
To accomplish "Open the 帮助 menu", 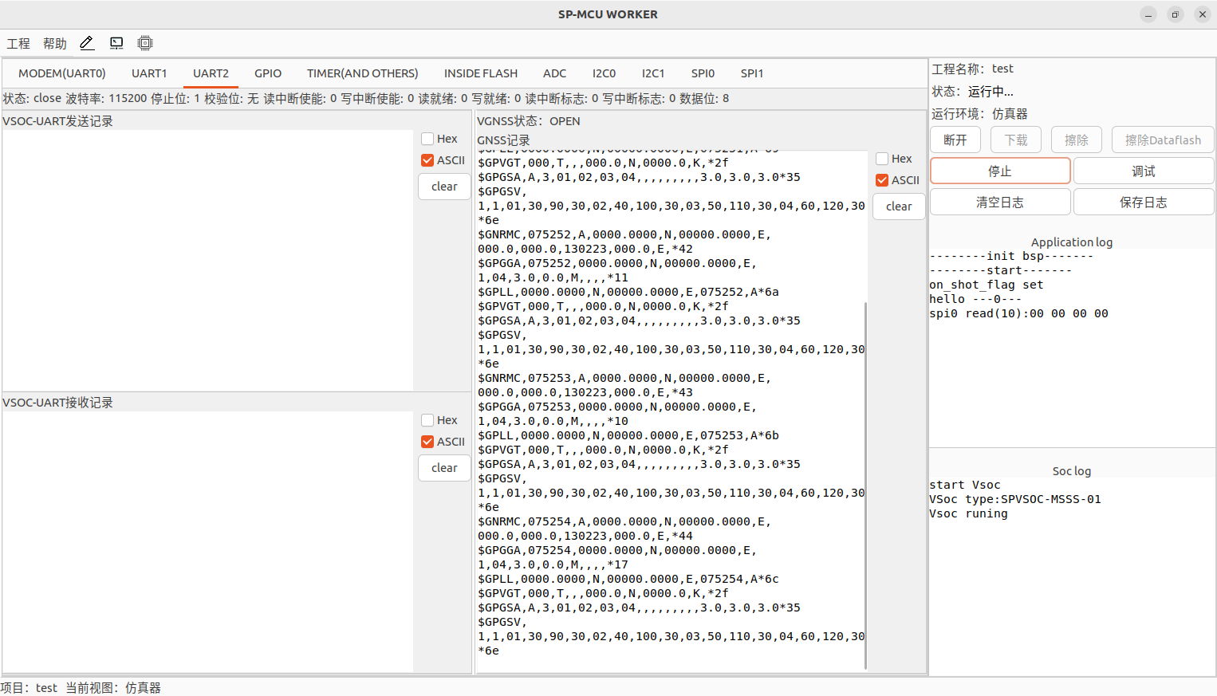I will 55,43.
